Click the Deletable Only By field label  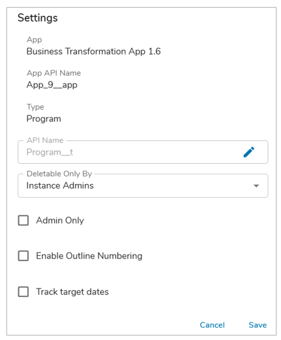pyautogui.click(x=59, y=174)
